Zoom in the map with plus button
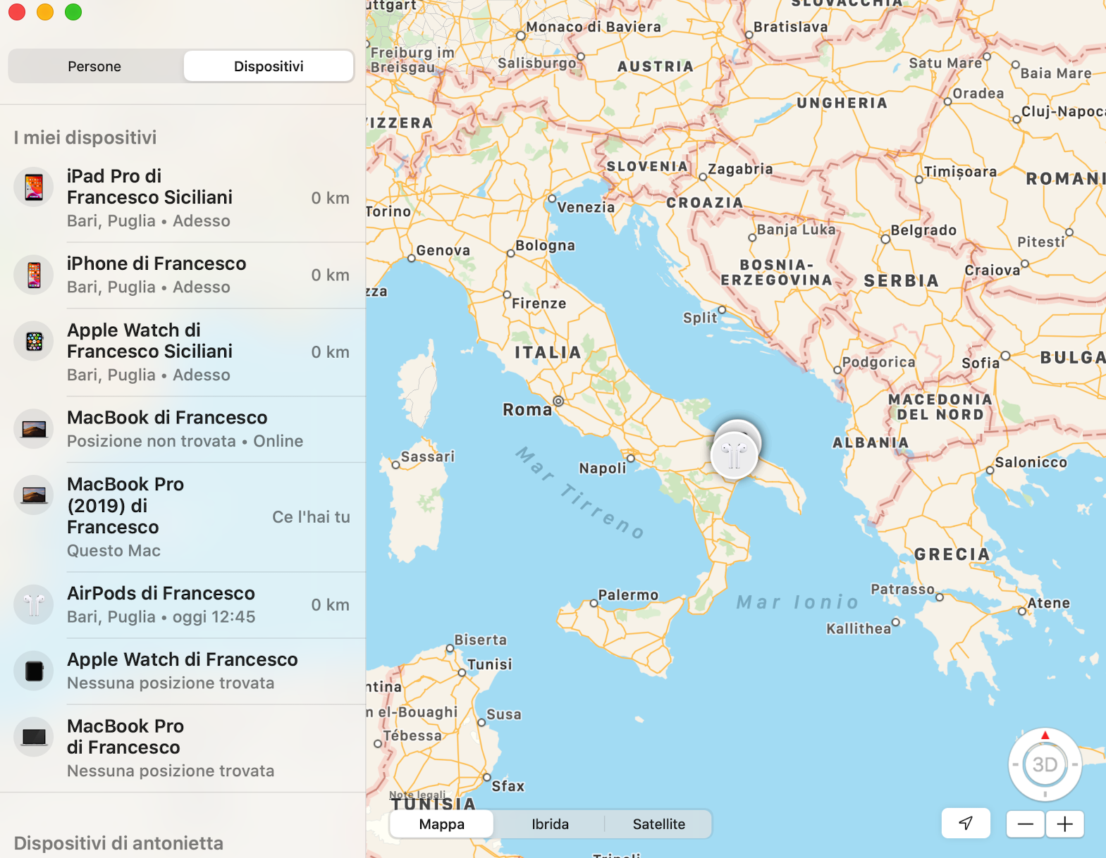 [1064, 823]
